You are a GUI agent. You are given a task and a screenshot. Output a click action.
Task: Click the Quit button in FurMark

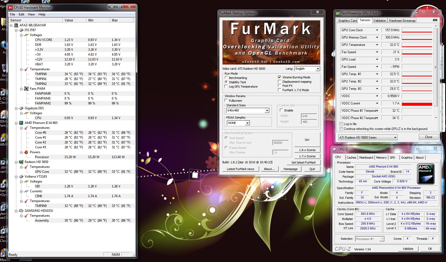point(312,169)
